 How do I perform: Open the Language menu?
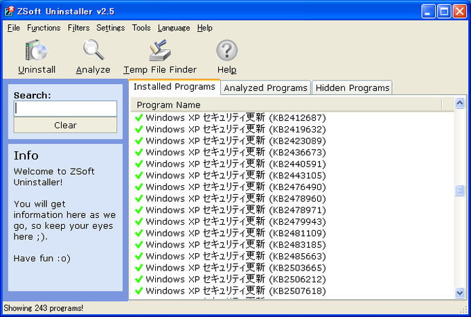coord(174,28)
